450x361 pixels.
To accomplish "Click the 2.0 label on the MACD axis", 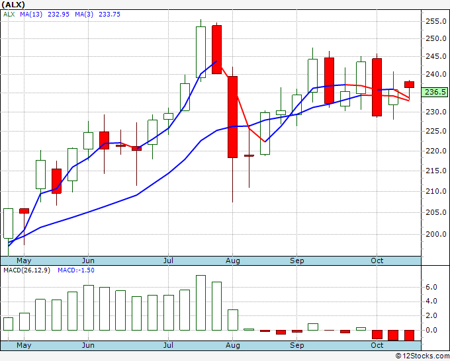I will point(431,315).
